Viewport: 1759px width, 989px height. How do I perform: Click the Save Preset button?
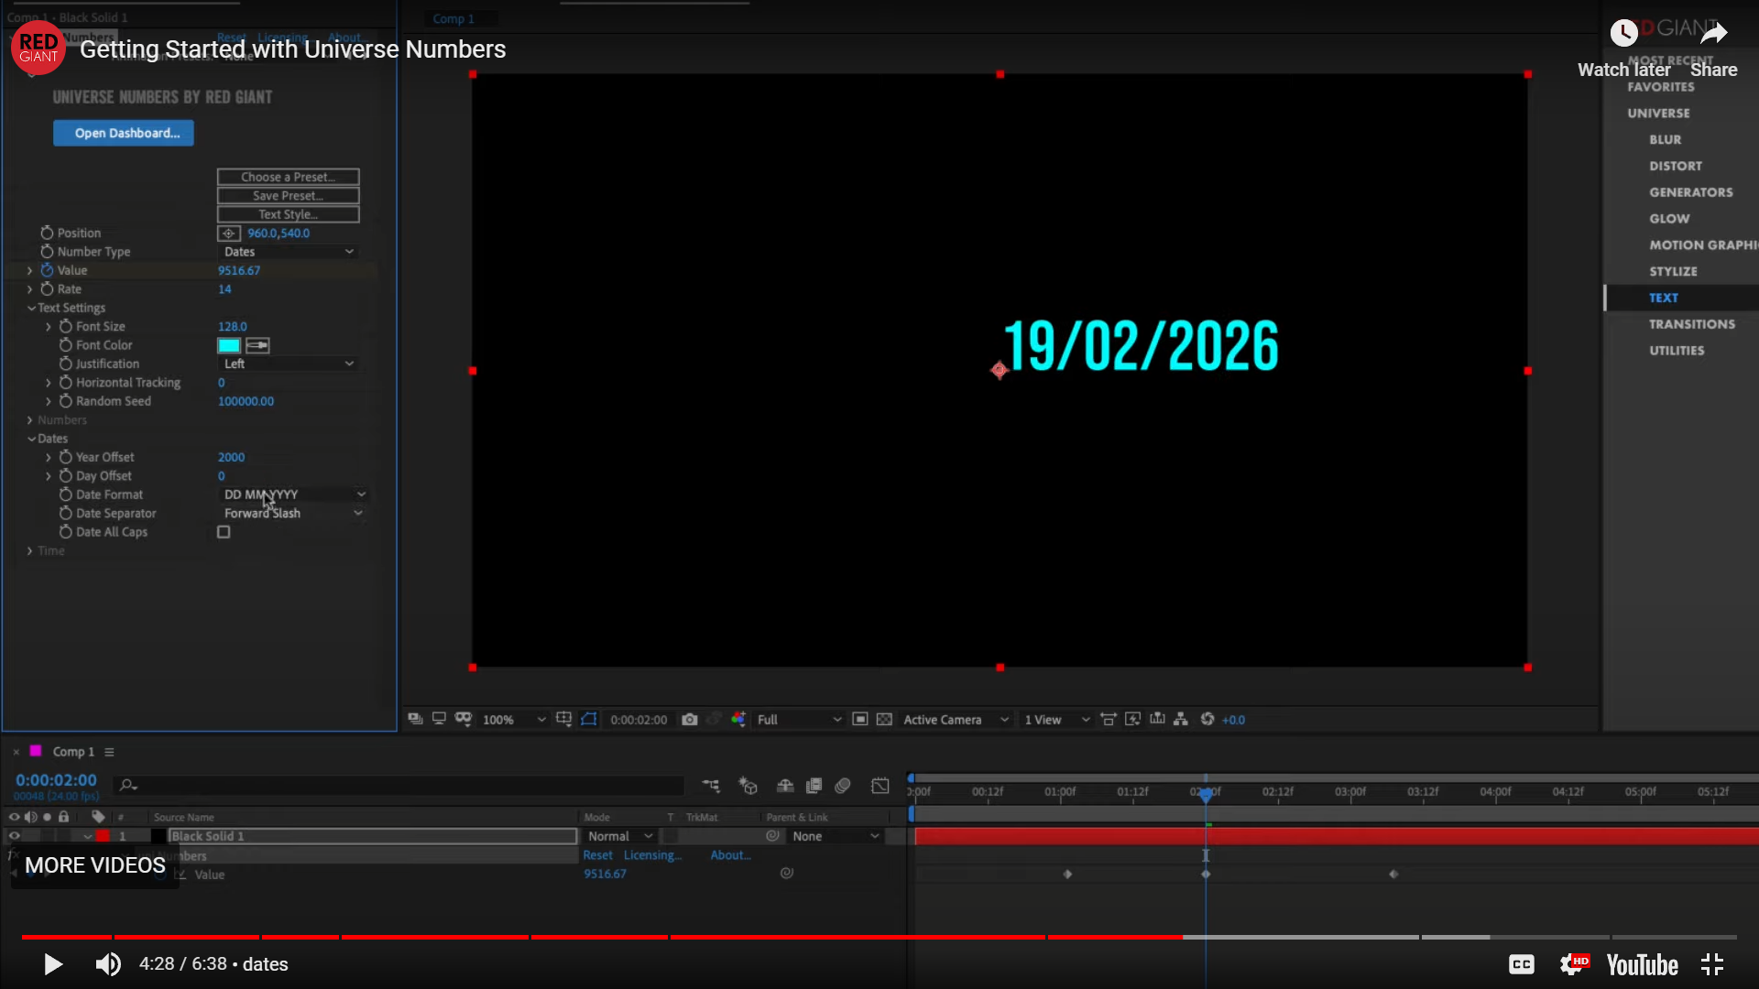point(289,196)
